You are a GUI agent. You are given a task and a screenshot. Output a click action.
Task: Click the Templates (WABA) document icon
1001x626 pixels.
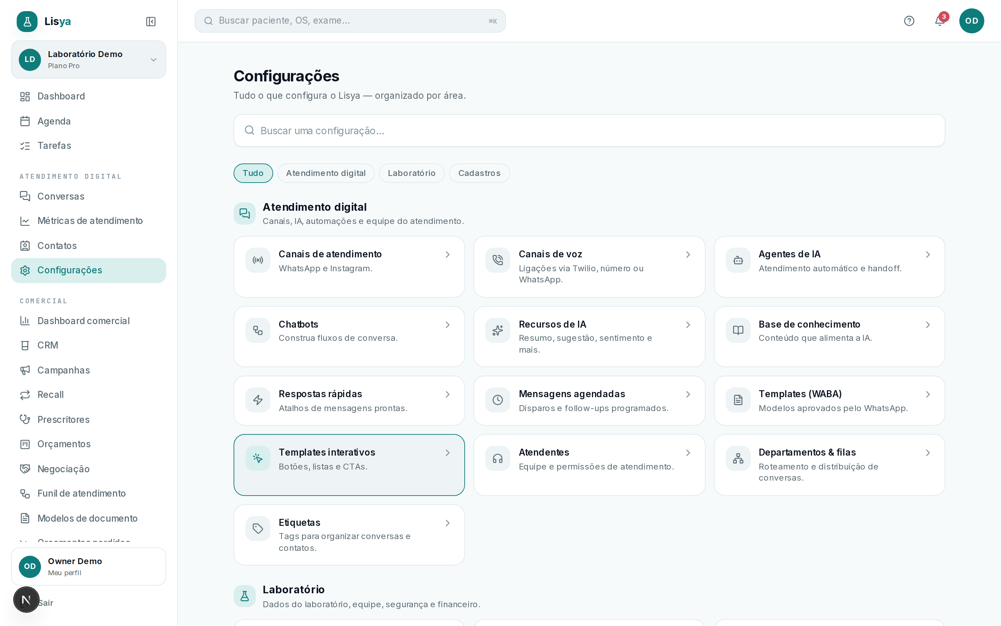coord(738,400)
